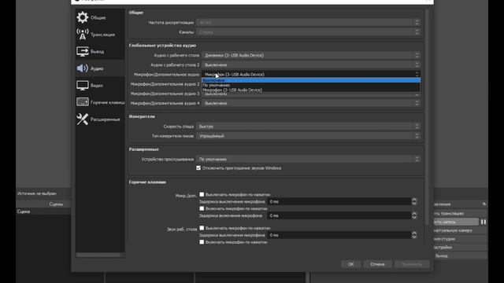Enable Выключать микрофон по нажатии for Звук раб. стола

click(202, 228)
